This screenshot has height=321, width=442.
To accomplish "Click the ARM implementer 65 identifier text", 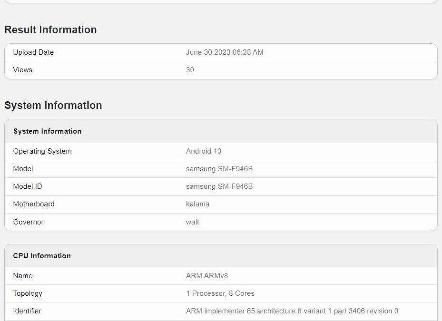I will 292,311.
